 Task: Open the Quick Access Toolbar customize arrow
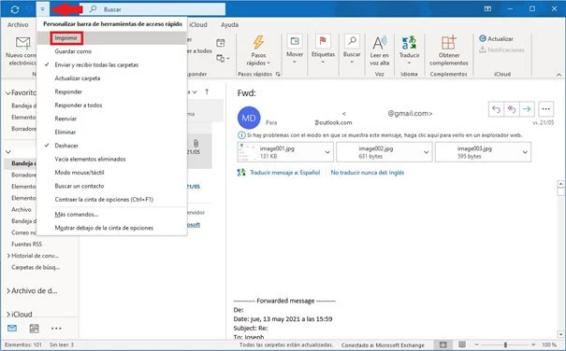(43, 9)
